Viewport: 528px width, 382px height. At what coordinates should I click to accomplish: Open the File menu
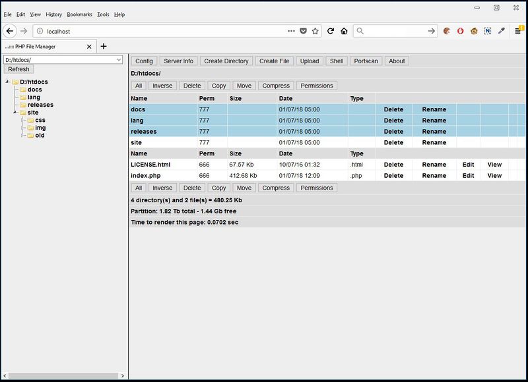pyautogui.click(x=7, y=14)
